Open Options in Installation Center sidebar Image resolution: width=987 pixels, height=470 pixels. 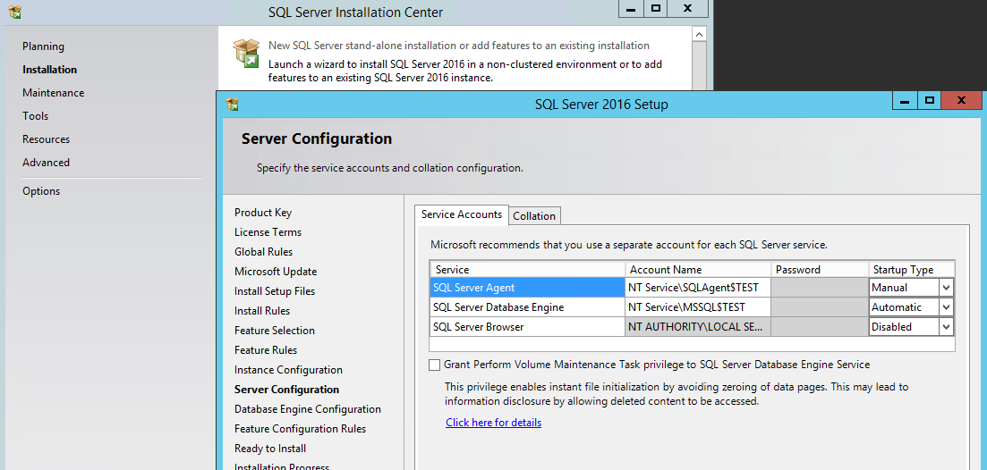click(x=41, y=191)
